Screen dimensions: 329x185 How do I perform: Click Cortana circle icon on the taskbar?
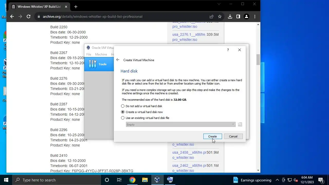click(107, 180)
